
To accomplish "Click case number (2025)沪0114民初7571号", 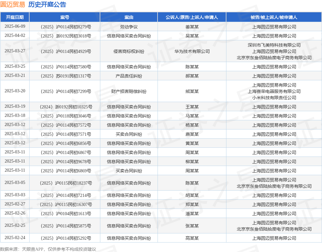I will [65, 134].
